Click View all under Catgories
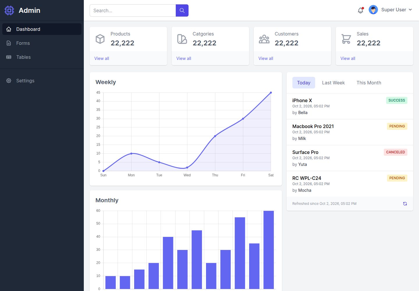419x291 pixels. click(x=184, y=58)
